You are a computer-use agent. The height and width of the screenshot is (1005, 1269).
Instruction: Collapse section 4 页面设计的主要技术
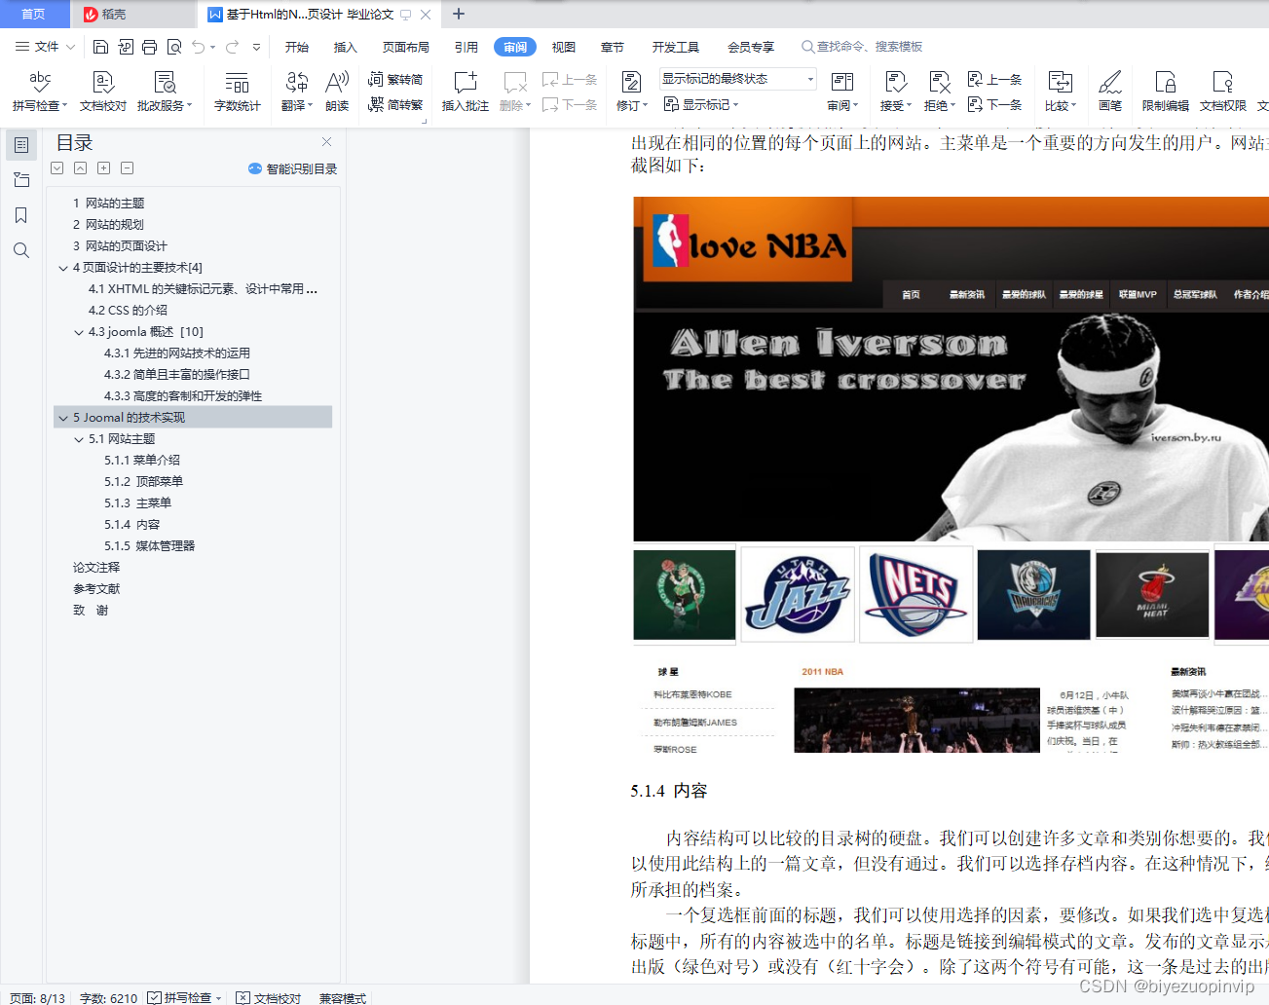pyautogui.click(x=63, y=268)
